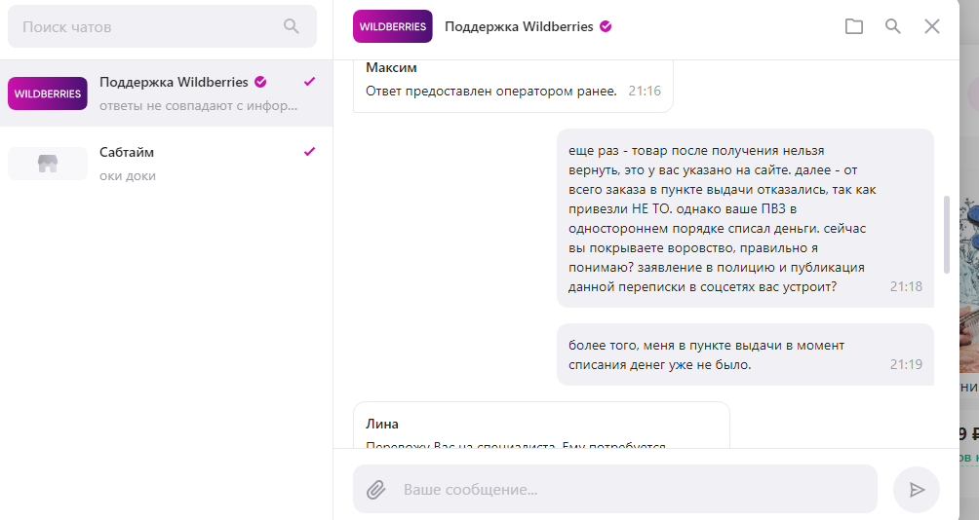Image resolution: width=979 pixels, height=520 pixels.
Task: Open the Поддержка Wildberries chat in list
Action: 166,93
